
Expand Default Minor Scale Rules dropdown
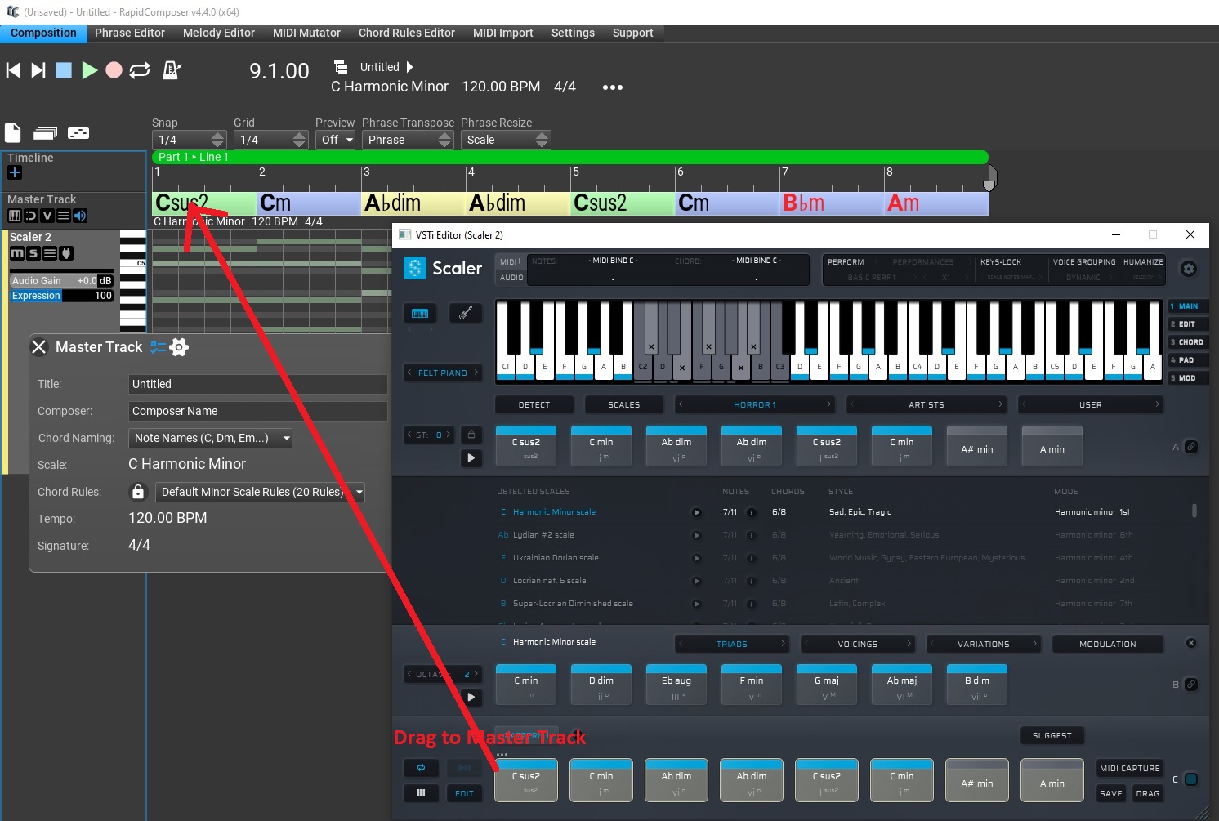click(259, 492)
